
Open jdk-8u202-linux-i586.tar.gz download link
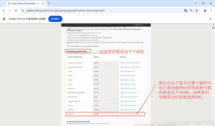[129, 76]
